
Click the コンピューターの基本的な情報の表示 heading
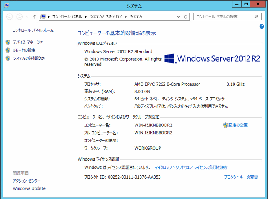[x=117, y=33]
